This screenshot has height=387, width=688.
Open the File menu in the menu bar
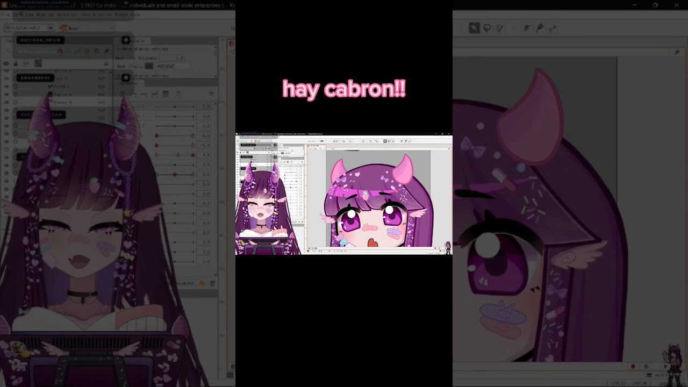(5, 15)
